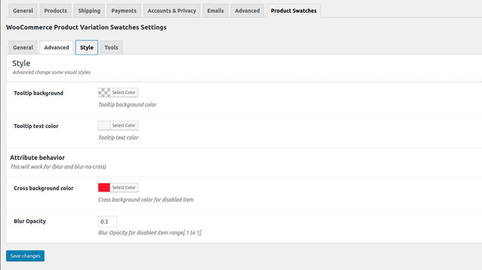Viewport: 482px width, 270px height.
Task: Select the Product Swatches tab
Action: coord(294,11)
